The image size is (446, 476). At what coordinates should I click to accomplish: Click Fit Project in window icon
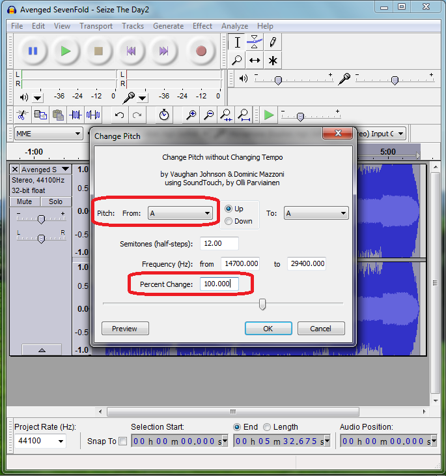point(244,115)
